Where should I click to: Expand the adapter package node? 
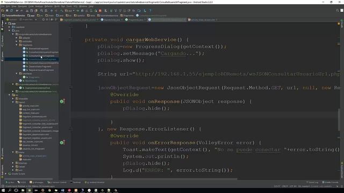(x=17, y=38)
